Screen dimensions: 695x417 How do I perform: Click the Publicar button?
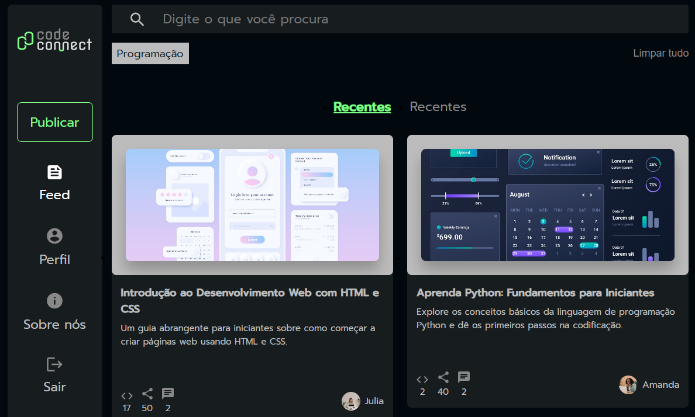[55, 122]
